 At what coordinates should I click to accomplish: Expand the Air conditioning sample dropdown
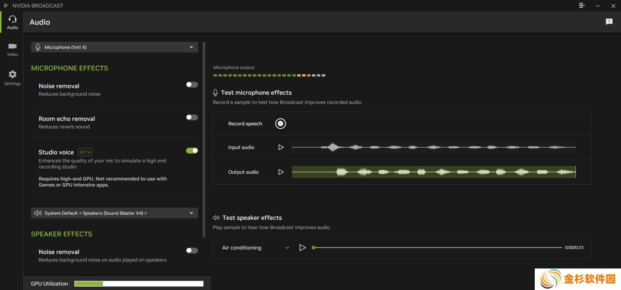point(255,247)
